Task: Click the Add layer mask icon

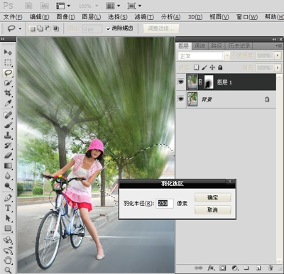Action: pos(222,268)
